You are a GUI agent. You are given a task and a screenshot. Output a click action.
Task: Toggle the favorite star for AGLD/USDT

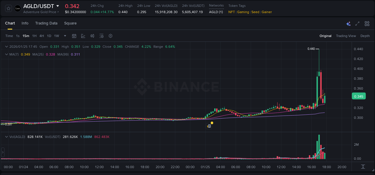[x=8, y=8]
